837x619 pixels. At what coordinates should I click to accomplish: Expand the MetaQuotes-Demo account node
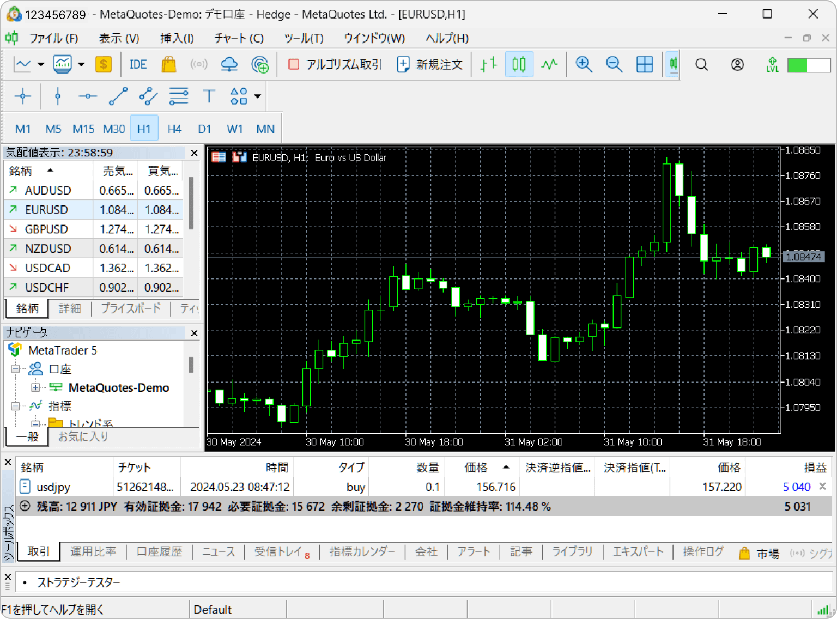pos(35,387)
